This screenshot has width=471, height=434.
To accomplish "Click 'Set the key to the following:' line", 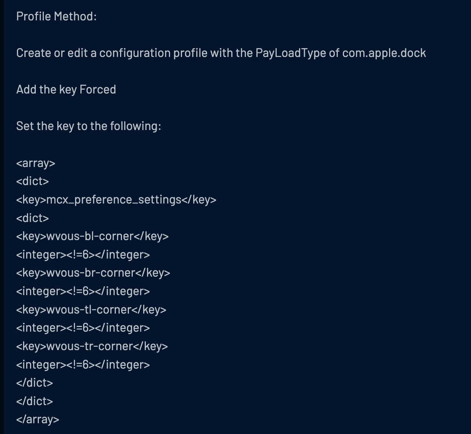I will [89, 126].
